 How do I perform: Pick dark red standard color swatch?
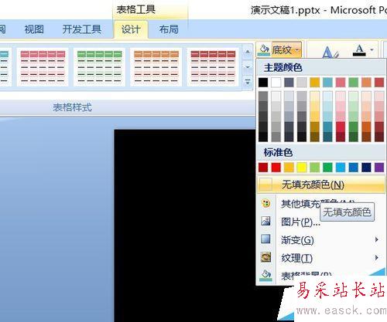263,168
